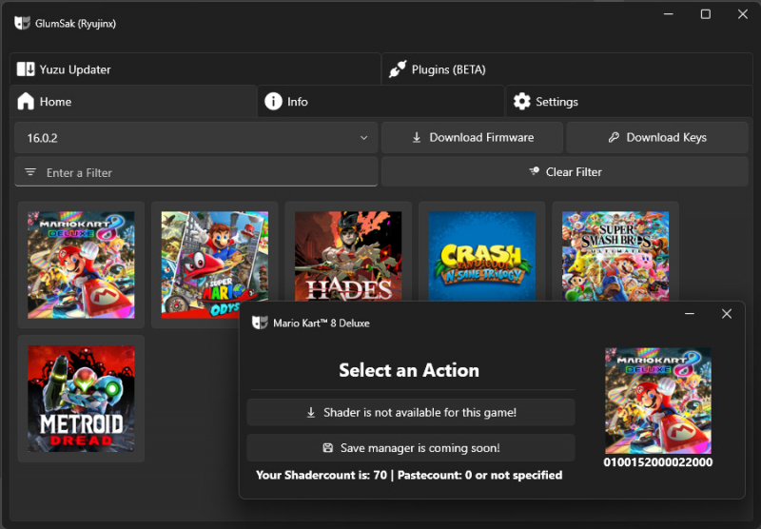The image size is (761, 529).
Task: Click Download Firmware button
Action: (472, 137)
